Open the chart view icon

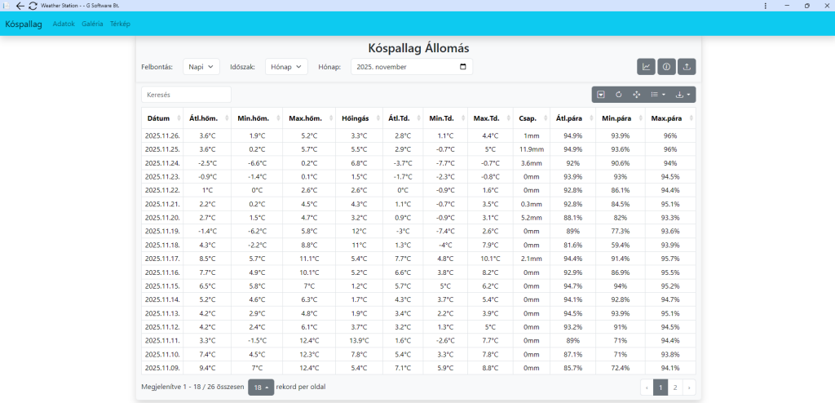point(647,67)
